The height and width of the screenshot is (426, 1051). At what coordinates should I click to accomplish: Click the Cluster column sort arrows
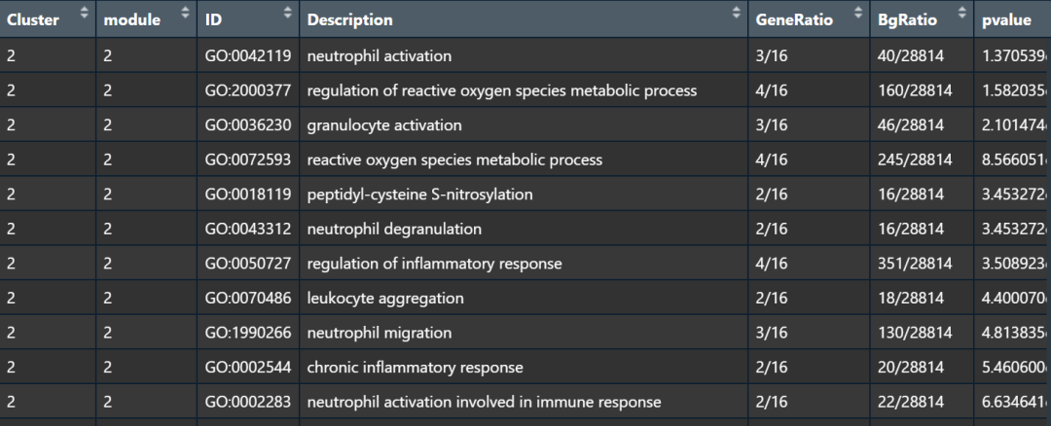click(84, 14)
